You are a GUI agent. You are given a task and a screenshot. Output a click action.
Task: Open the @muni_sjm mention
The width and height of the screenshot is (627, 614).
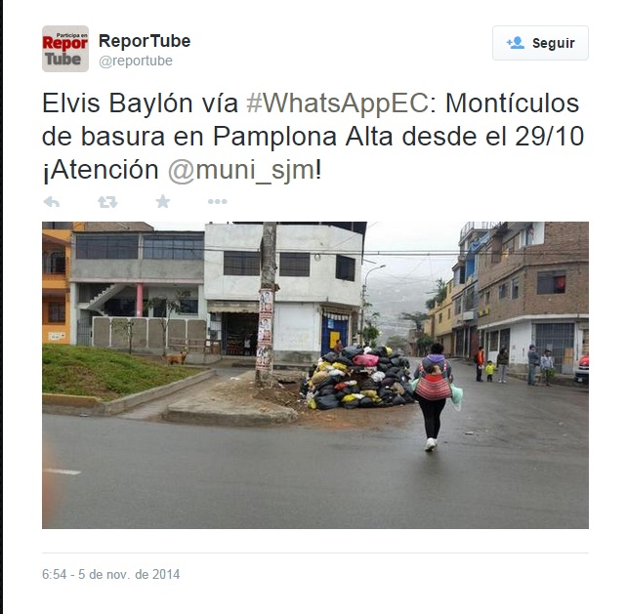(x=241, y=170)
